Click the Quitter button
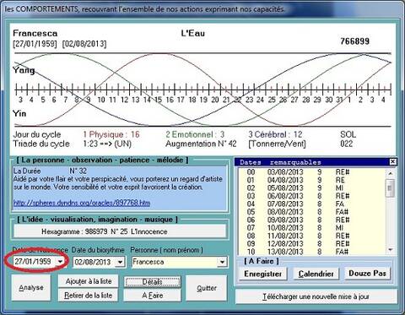405x315 pixels. click(x=207, y=288)
